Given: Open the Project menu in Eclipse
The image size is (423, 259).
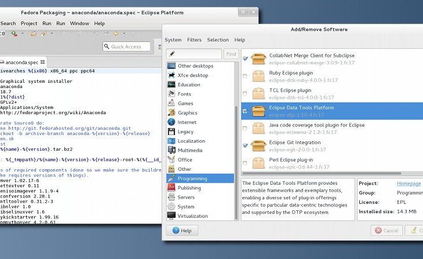Looking at the screenshot, I should click(29, 23).
